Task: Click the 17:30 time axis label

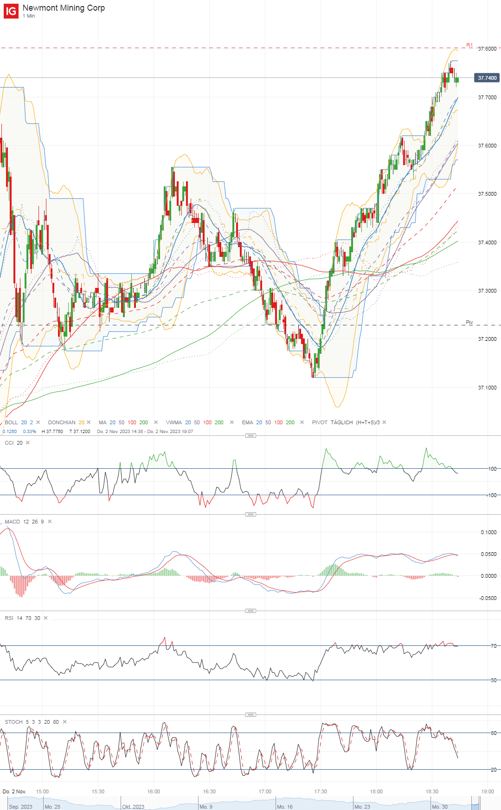Action: tap(321, 791)
